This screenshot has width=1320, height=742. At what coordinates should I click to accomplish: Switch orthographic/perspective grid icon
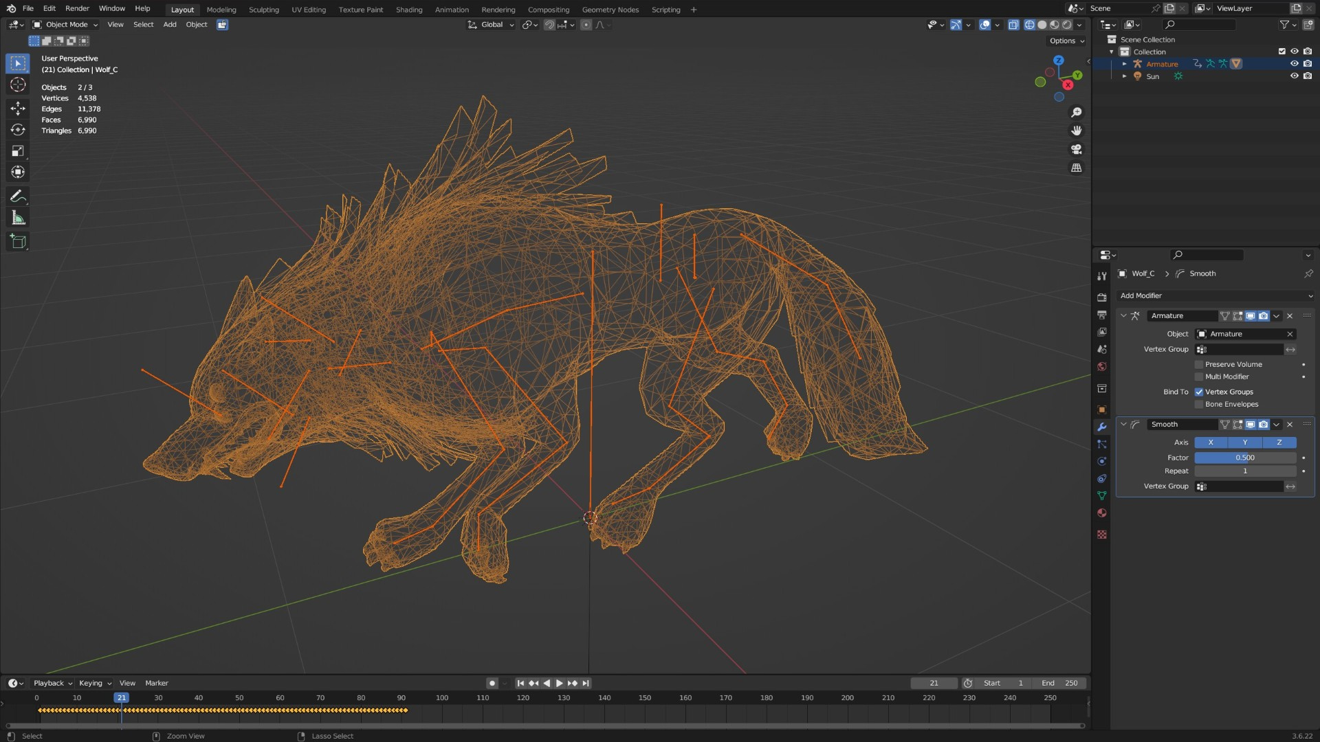pos(1077,168)
